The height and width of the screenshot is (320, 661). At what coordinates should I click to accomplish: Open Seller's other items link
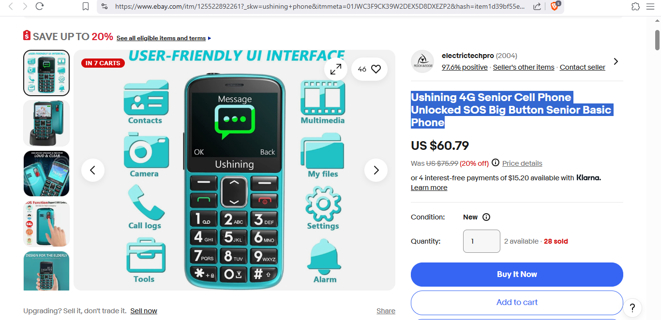click(x=524, y=67)
